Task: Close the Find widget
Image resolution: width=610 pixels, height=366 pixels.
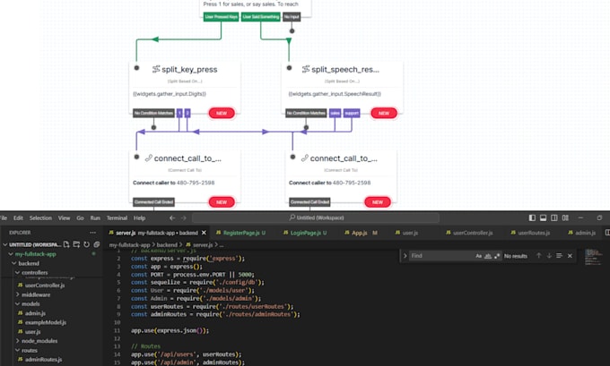Action: point(570,256)
